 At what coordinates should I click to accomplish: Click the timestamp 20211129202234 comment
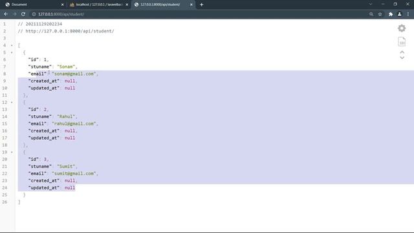(44, 24)
